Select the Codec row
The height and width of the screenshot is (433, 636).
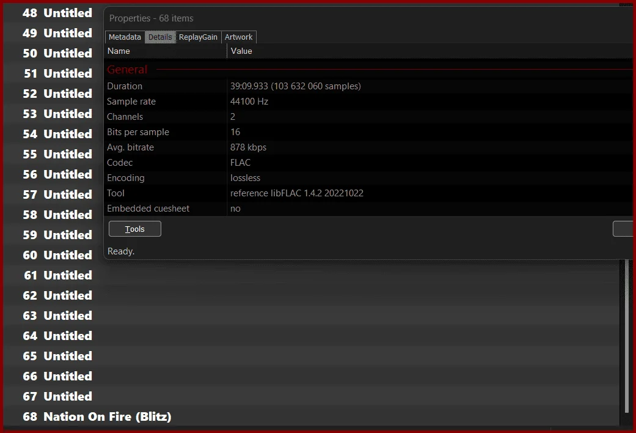pos(370,163)
